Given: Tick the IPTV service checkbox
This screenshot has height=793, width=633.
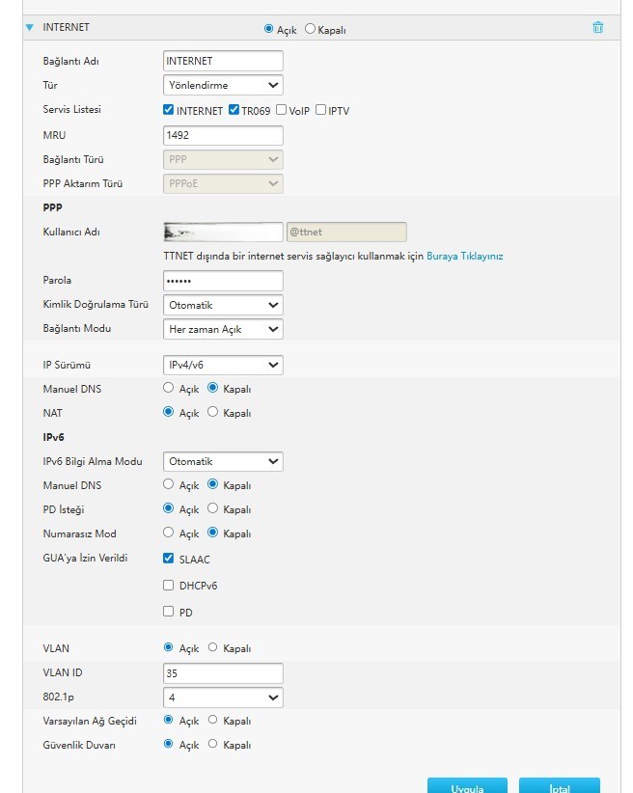Looking at the screenshot, I should 320,110.
